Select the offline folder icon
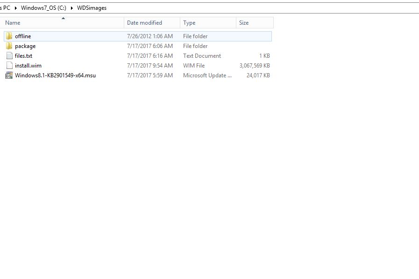This screenshot has width=419, height=279. (x=9, y=36)
